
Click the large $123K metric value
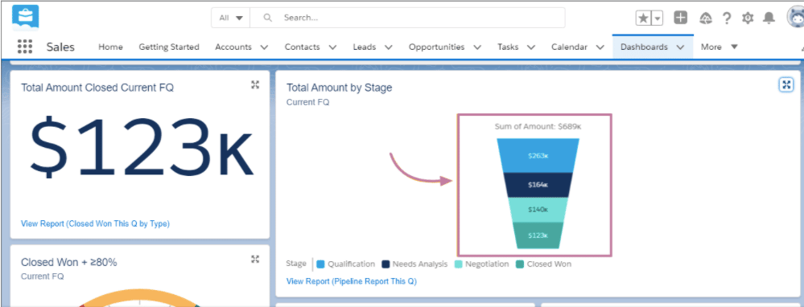[141, 147]
